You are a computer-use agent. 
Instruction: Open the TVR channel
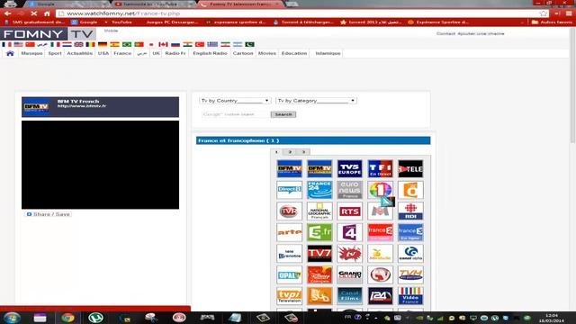point(289,211)
